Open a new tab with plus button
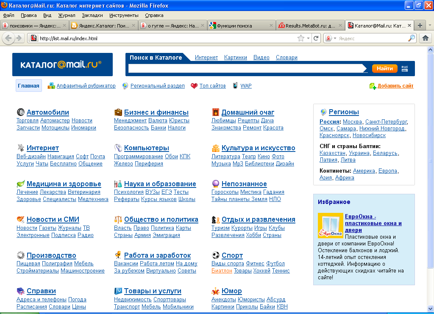Viewport: 434px width, 314px height. pos(420,25)
